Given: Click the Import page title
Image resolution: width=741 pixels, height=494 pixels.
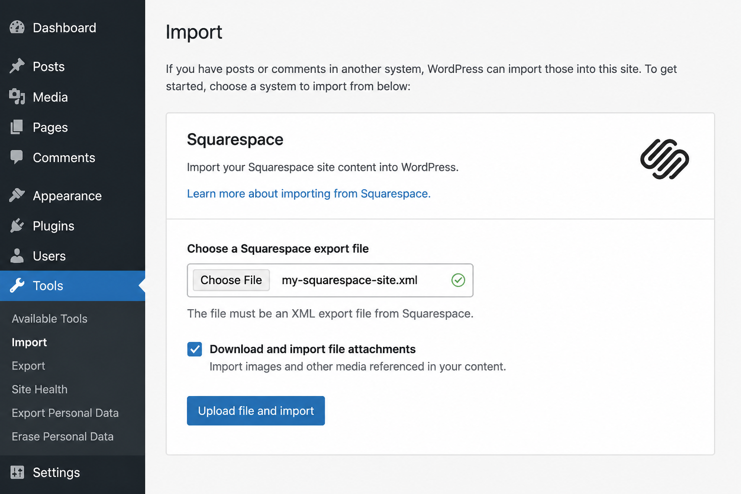Looking at the screenshot, I should pos(194,32).
